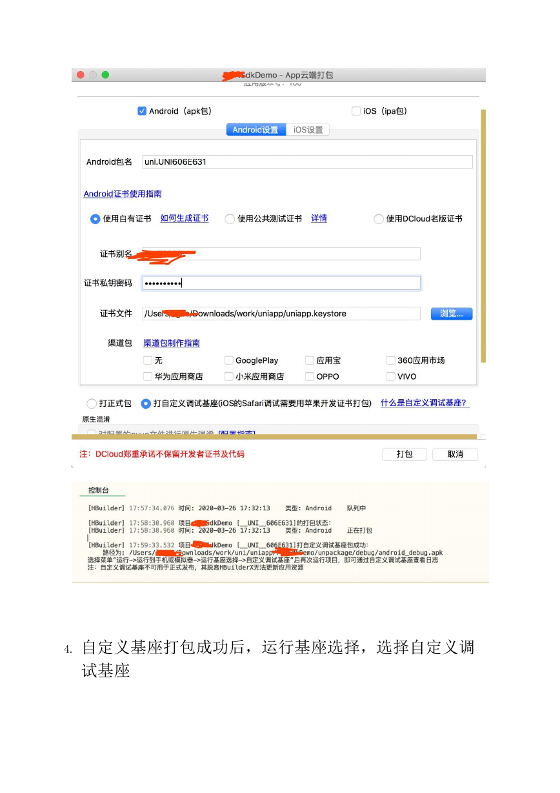
Task: Focus the 证书私钥密码 password field
Action: (x=281, y=283)
